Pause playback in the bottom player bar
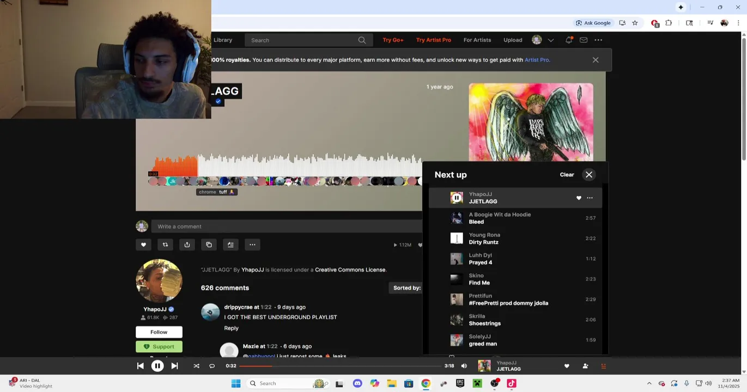Viewport: 747px width, 392px height. (157, 366)
